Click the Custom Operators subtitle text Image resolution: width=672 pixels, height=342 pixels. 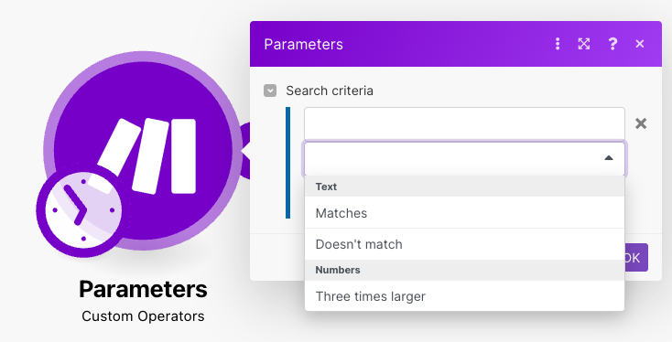click(143, 316)
